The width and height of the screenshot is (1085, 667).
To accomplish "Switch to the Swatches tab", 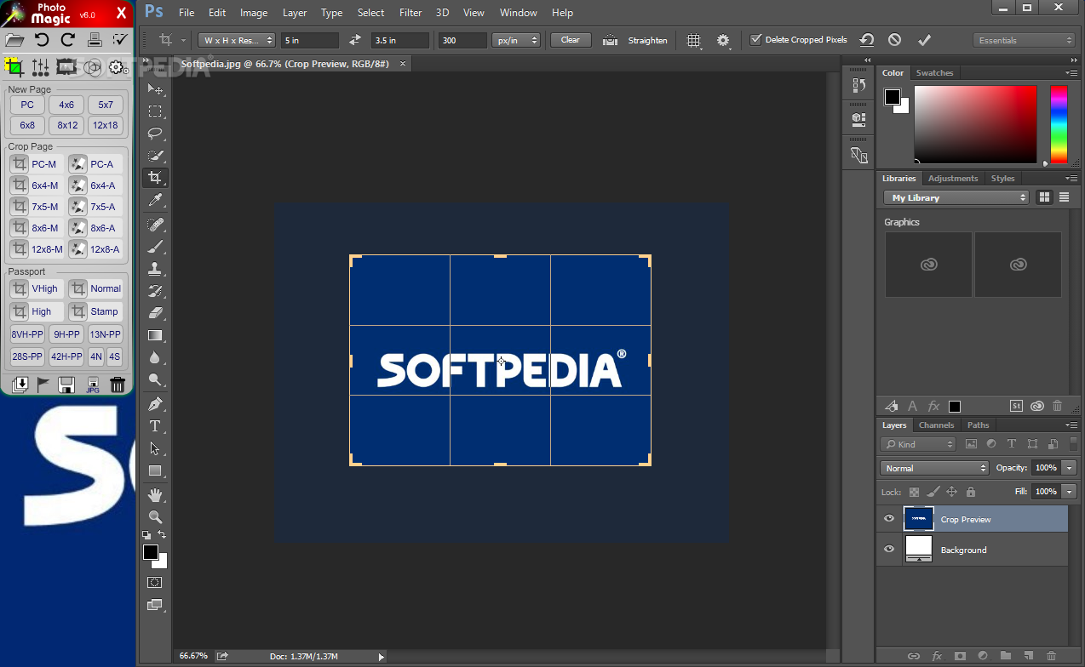I will coord(934,73).
